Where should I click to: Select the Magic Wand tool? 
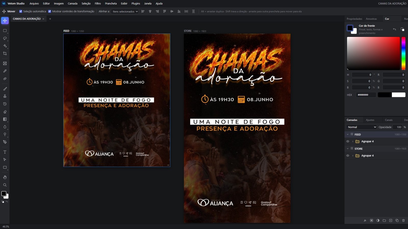[5, 46]
